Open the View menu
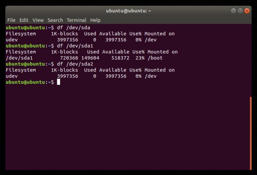Viewport: 257px width, 175px height. click(38, 20)
